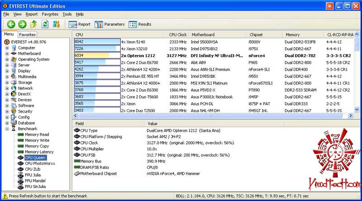The image size is (362, 201).
Task: Click the EVEREST v4.00.976 root icon
Action: 7,42
